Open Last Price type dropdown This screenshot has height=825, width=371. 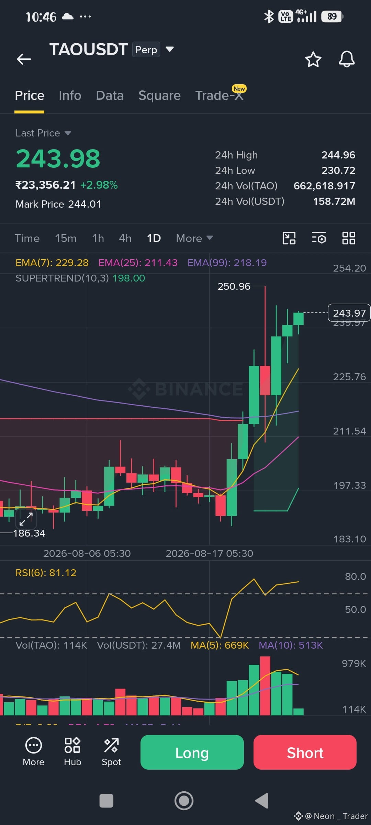pyautogui.click(x=43, y=133)
